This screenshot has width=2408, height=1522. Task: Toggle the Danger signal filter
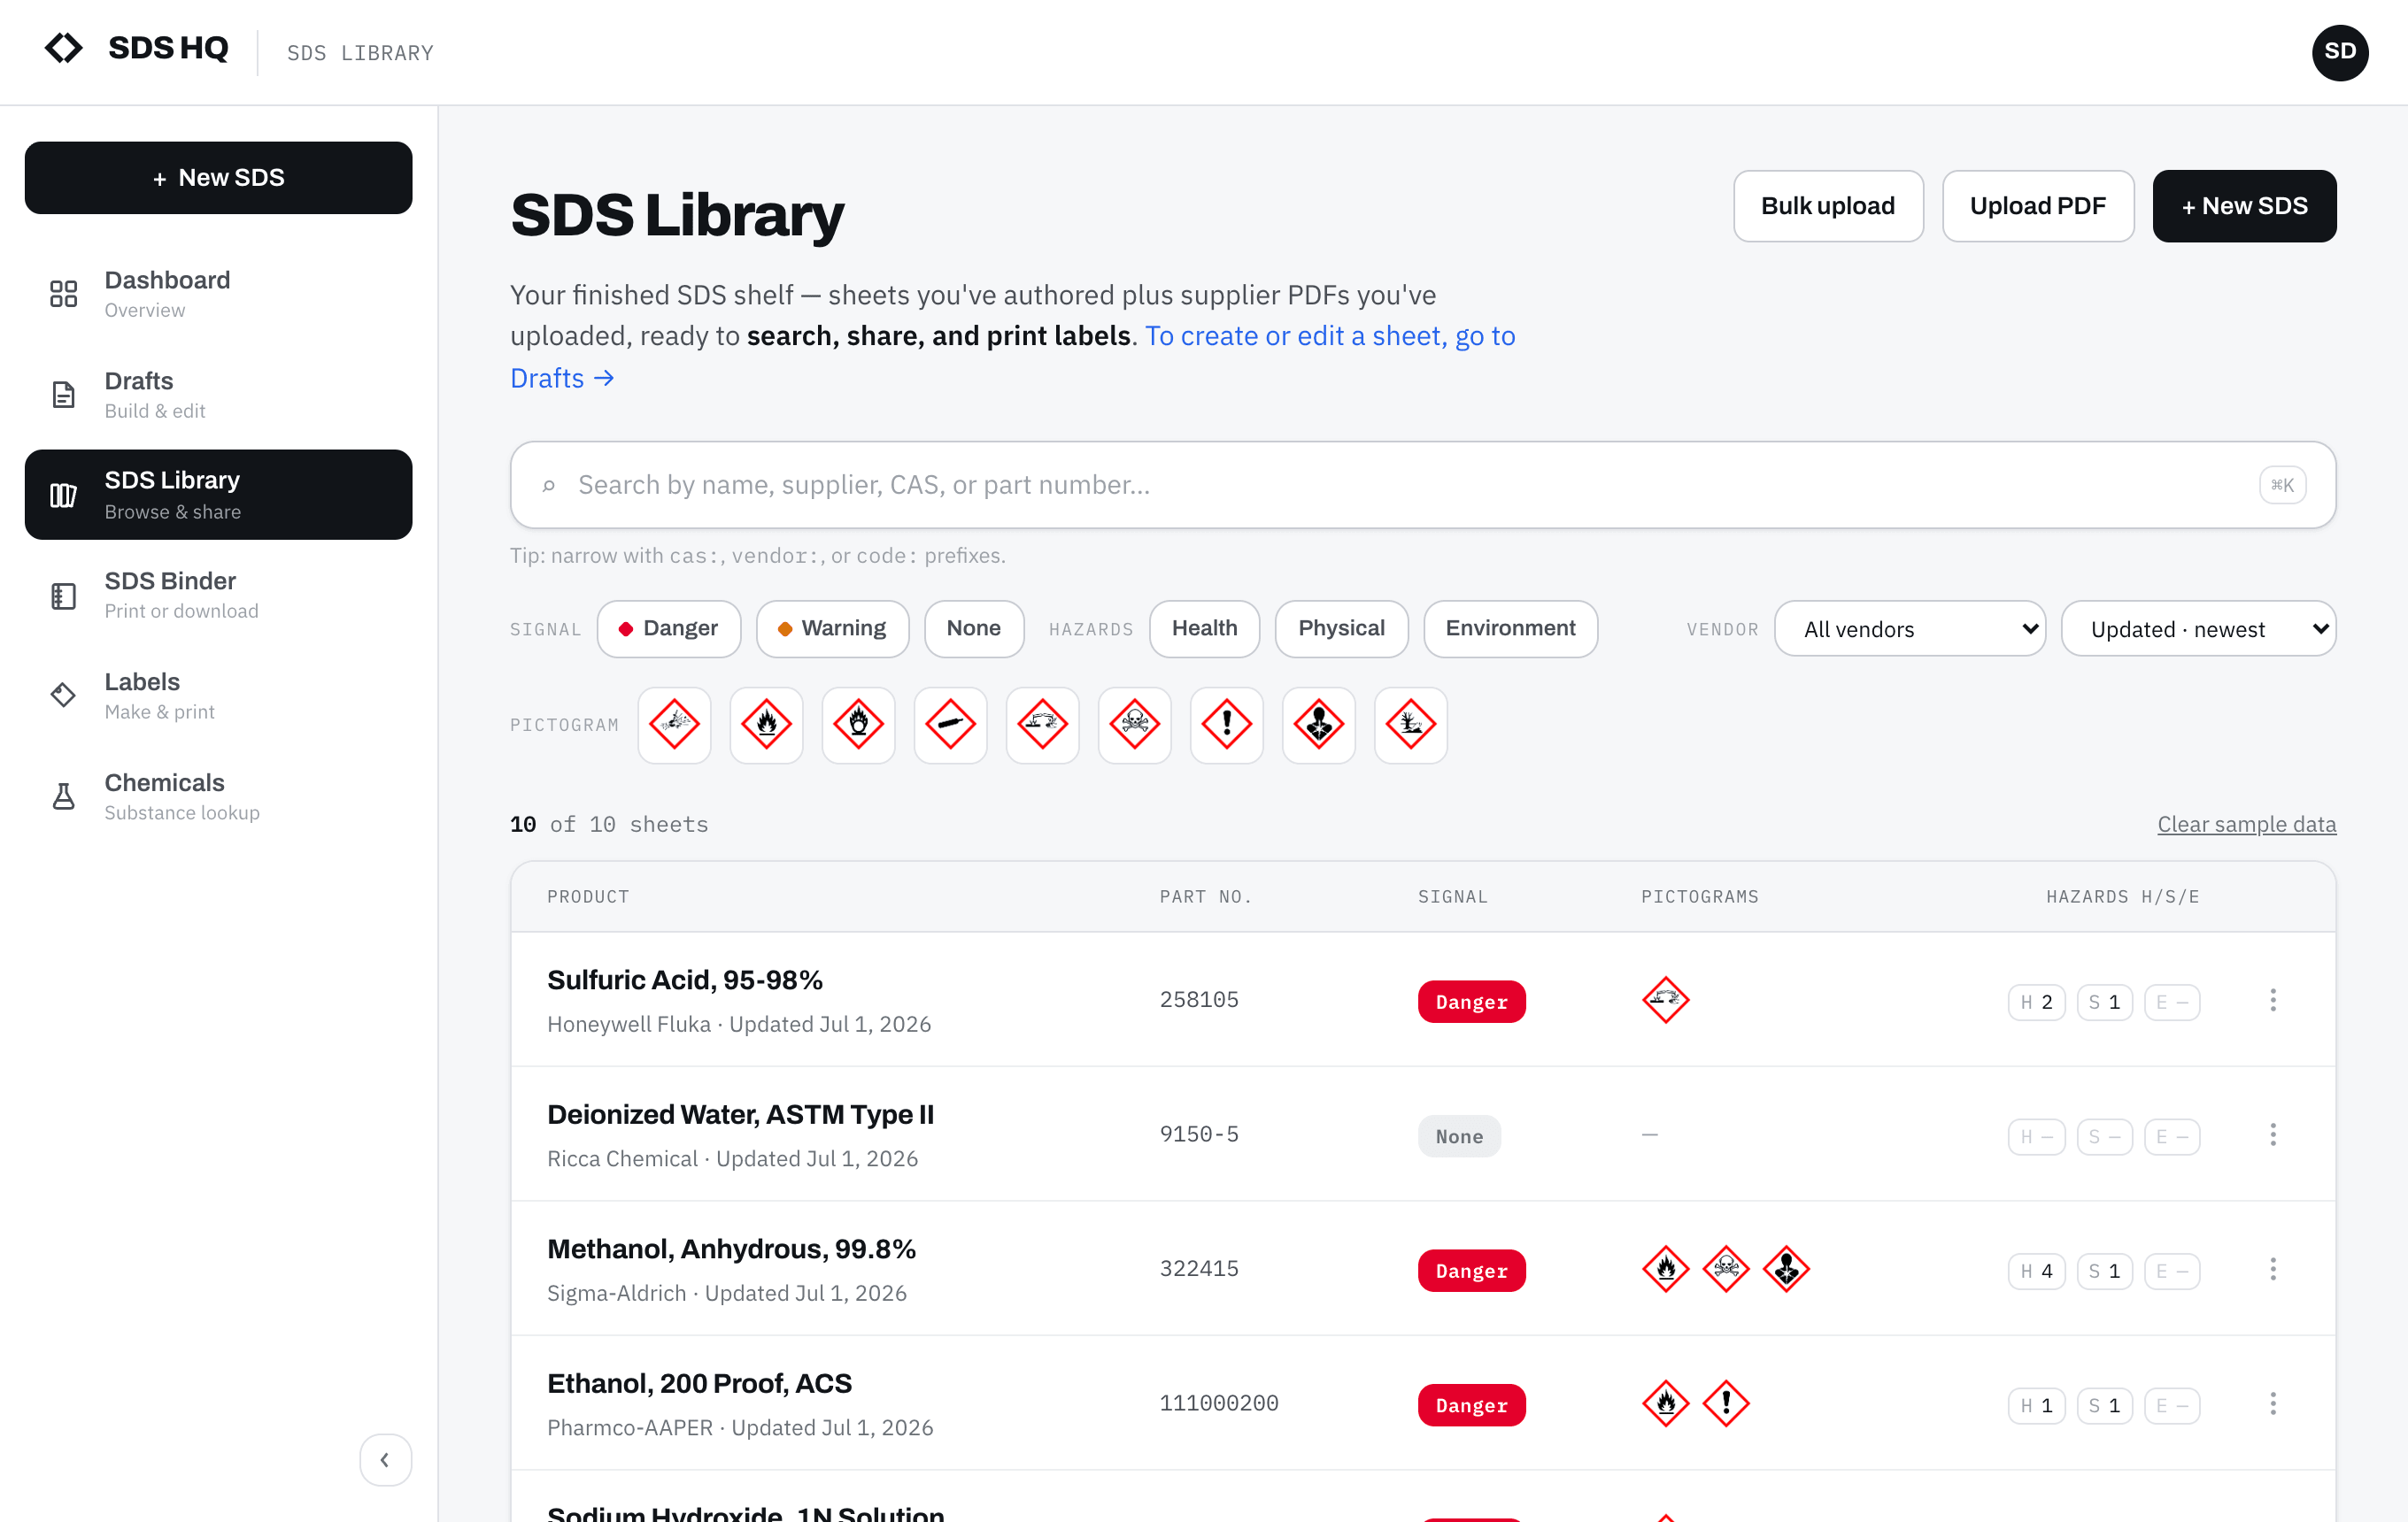pos(669,628)
